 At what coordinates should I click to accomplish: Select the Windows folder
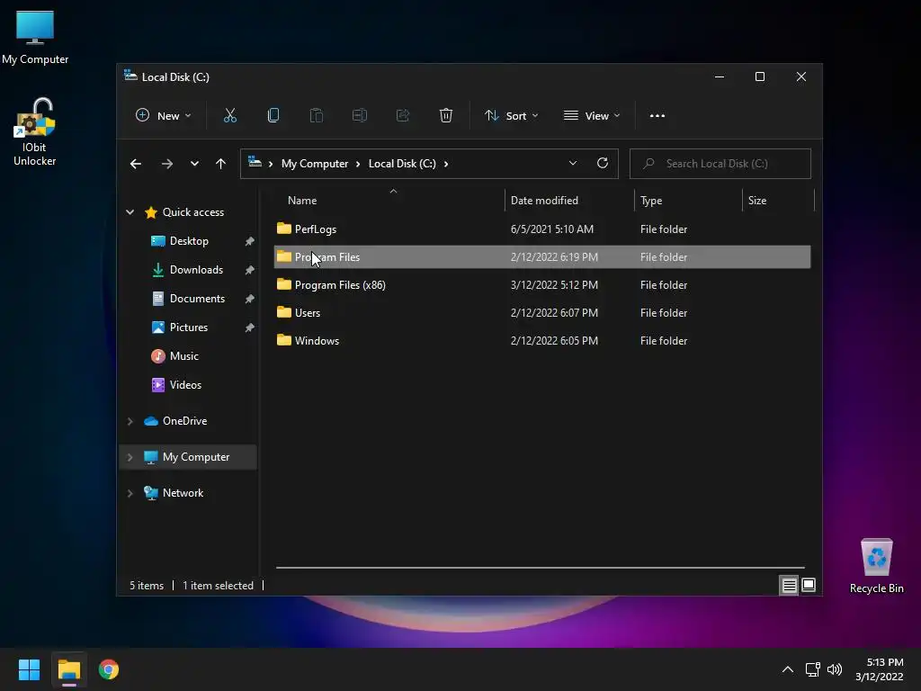point(542,341)
